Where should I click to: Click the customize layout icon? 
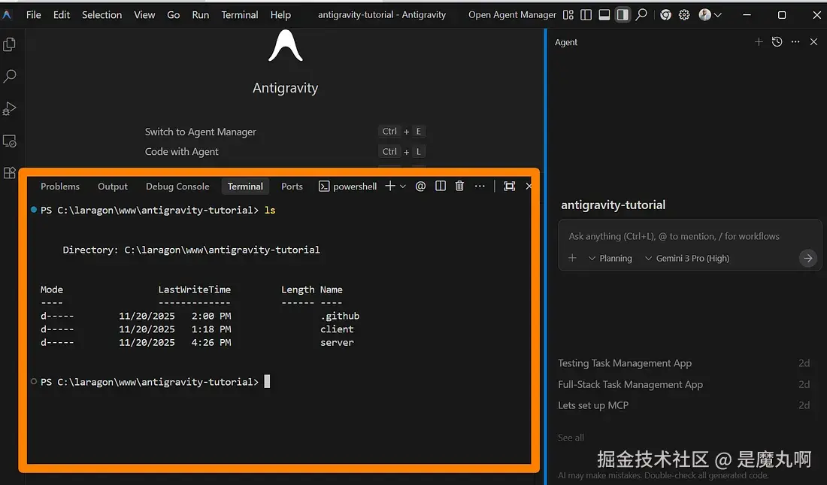pyautogui.click(x=568, y=15)
